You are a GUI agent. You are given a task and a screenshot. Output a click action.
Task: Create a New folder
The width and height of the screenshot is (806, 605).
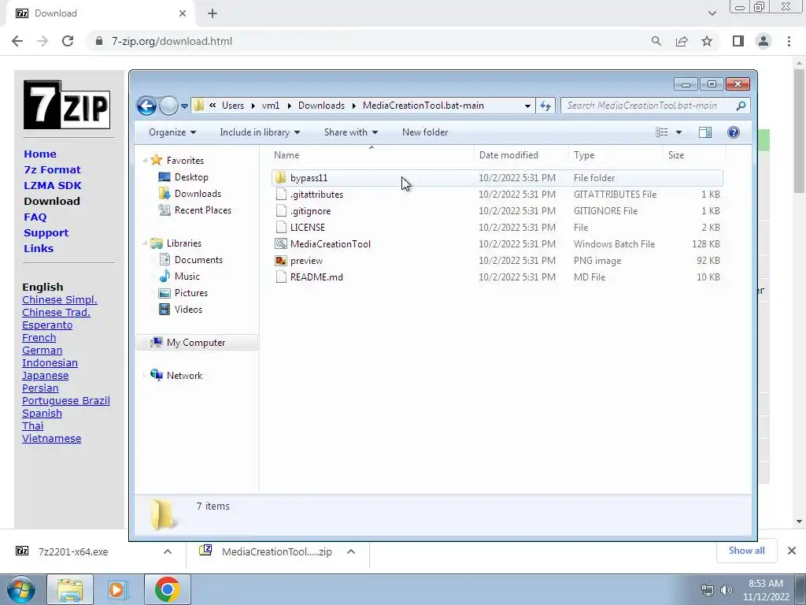[425, 132]
